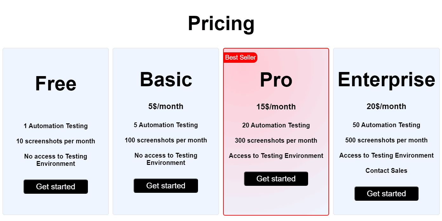
Task: Select the Enterprise plan card
Action: [386, 209]
